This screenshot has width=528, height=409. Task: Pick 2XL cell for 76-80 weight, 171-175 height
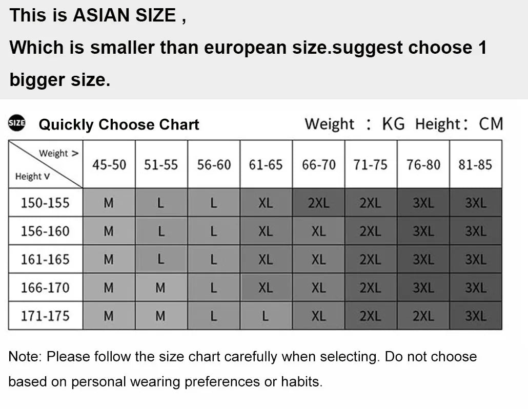pos(423,316)
